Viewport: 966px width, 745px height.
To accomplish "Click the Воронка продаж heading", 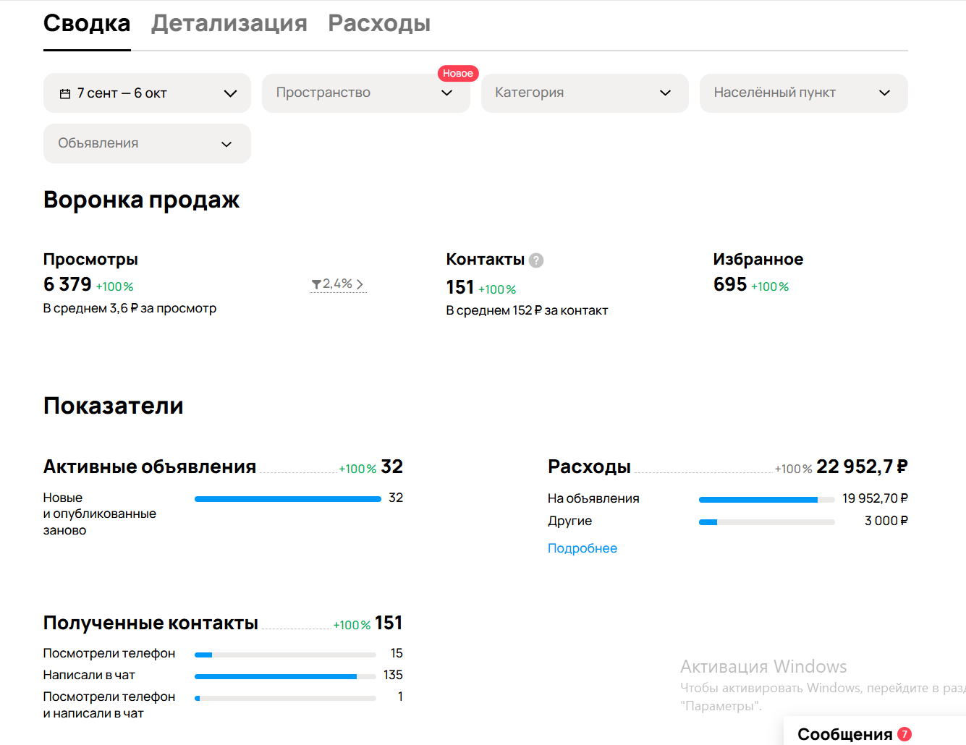I will (x=141, y=200).
